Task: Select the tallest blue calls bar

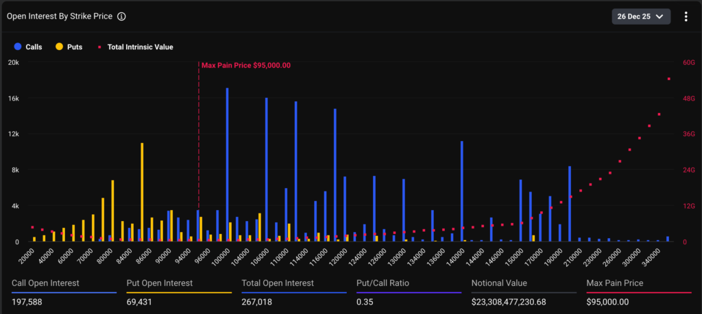Action: pos(227,164)
